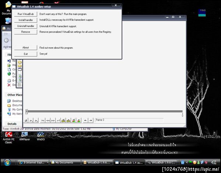
Task: Click Run VirtualDub button
Action: tap(26, 14)
